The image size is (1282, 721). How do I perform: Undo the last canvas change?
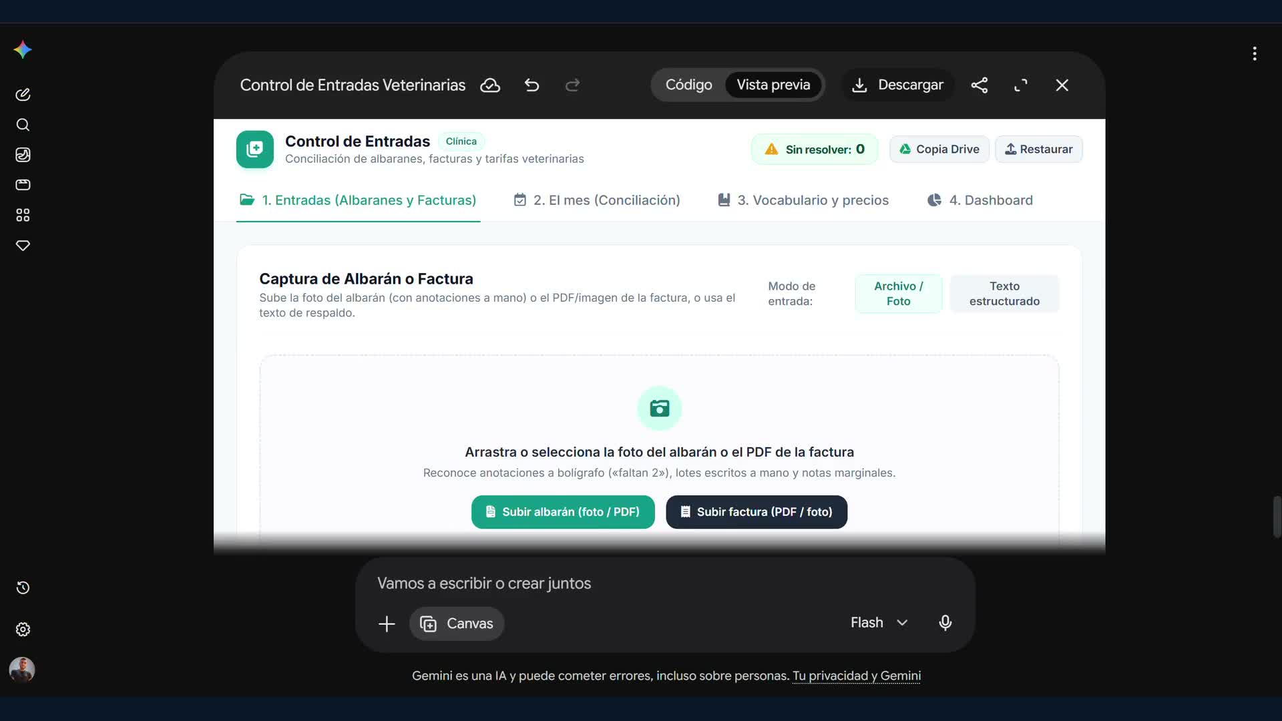531,85
